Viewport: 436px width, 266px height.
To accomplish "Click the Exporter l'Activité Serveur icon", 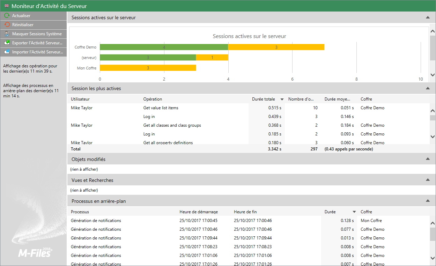I will coord(7,43).
